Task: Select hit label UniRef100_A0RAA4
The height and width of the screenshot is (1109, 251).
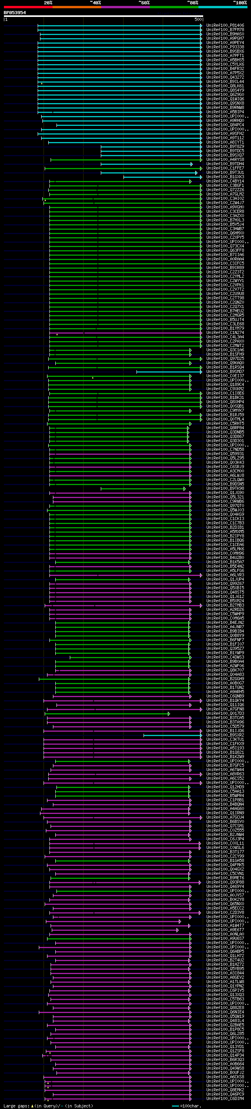Action: pos(225,259)
